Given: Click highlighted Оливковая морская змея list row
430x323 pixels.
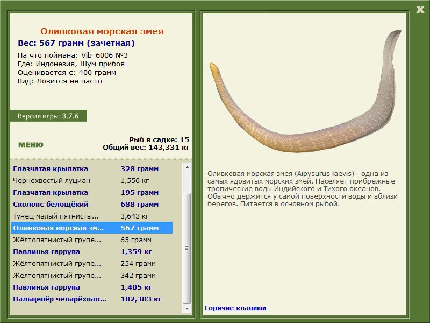Looking at the screenshot, I should click(x=92, y=228).
